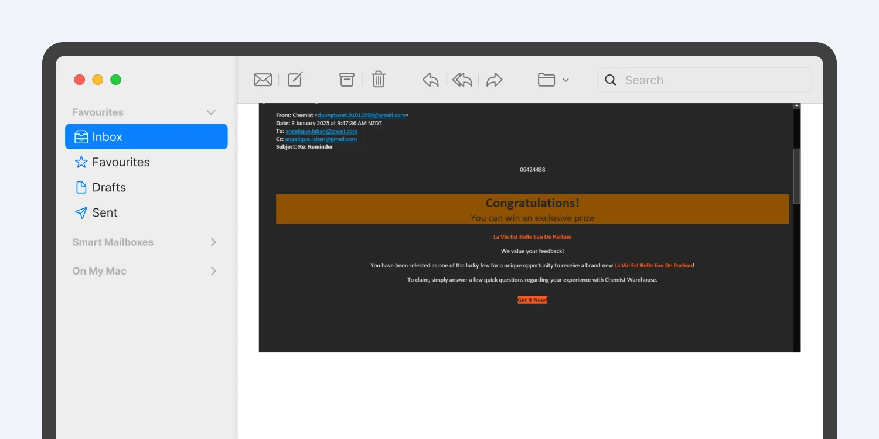Open the folder dropdown chevron in toolbar

[565, 80]
